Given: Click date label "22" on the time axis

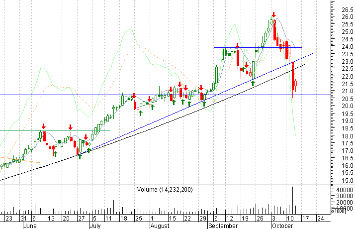Looking at the screenshot, I should [187, 219].
